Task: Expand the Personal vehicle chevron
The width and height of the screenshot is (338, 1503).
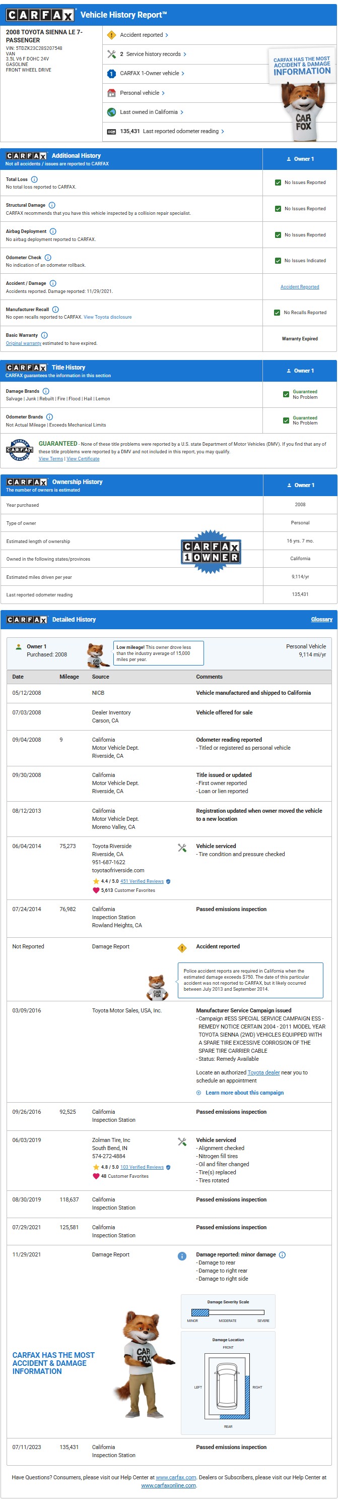Action: 163,93
